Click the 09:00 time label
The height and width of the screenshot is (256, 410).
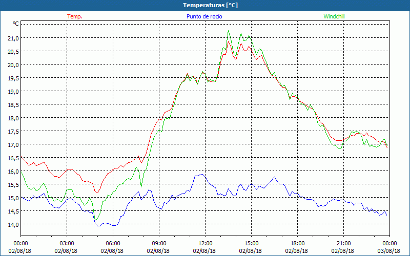(159, 244)
